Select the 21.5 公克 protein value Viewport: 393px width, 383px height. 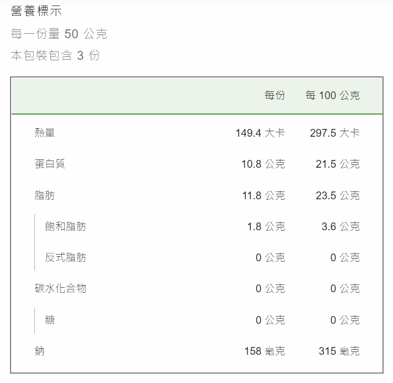coord(338,164)
